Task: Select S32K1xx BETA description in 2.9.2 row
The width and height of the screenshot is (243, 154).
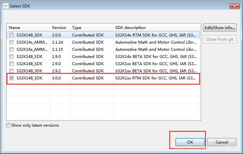Action: click(156, 71)
